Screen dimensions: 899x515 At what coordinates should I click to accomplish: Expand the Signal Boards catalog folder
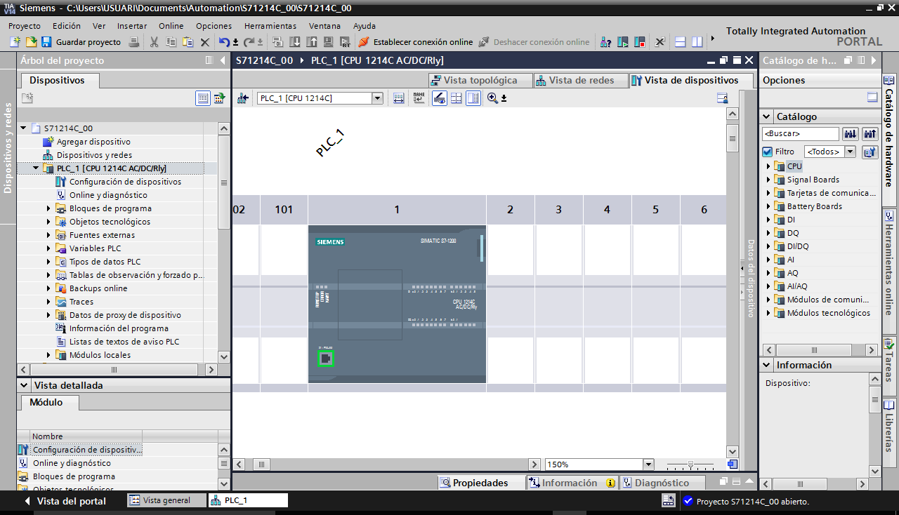768,180
